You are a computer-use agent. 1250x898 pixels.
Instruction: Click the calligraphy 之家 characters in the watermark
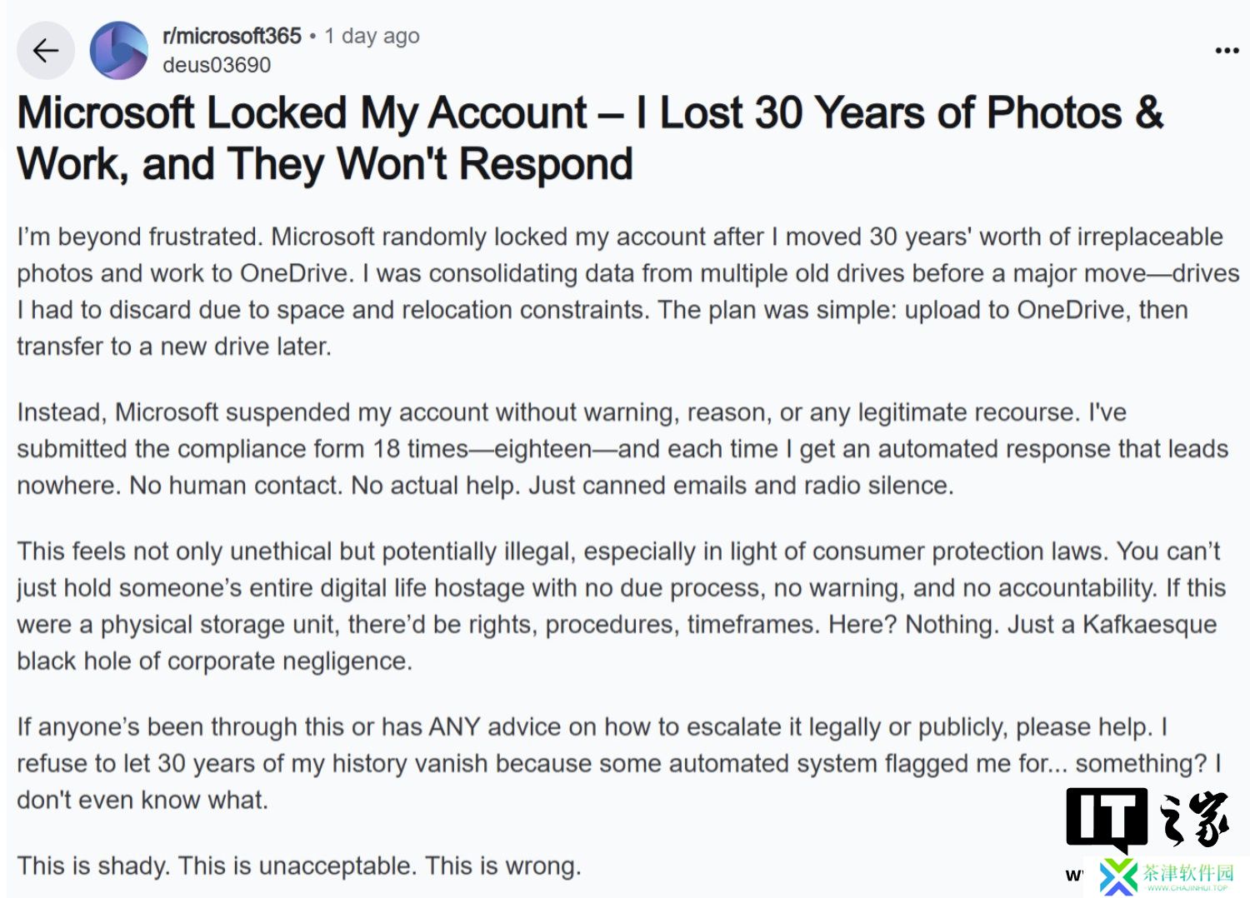click(x=1196, y=819)
